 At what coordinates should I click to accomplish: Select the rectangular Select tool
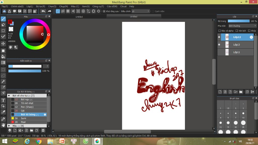pyautogui.click(x=3, y=70)
